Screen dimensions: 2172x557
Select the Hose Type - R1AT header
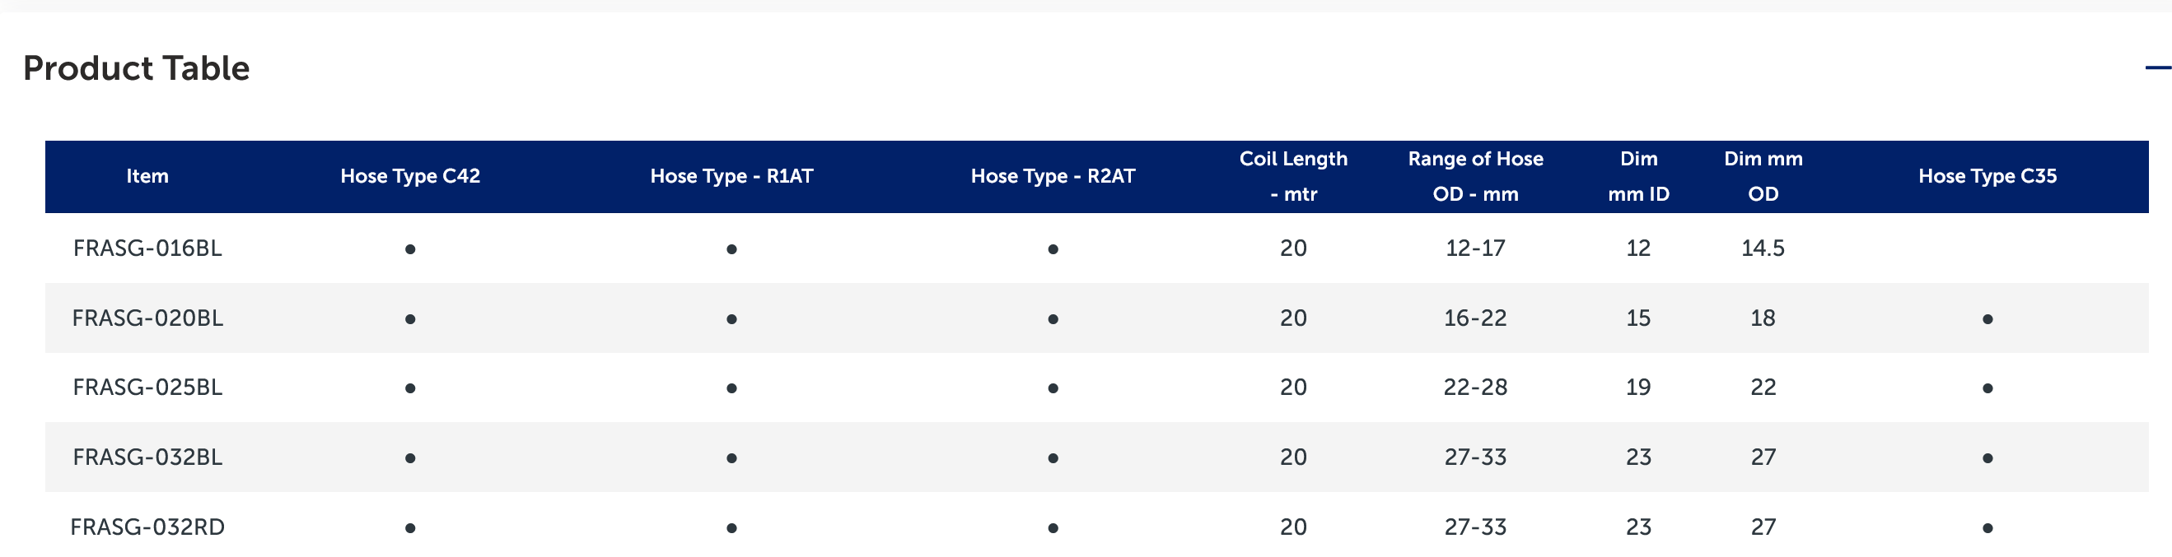coord(731,176)
